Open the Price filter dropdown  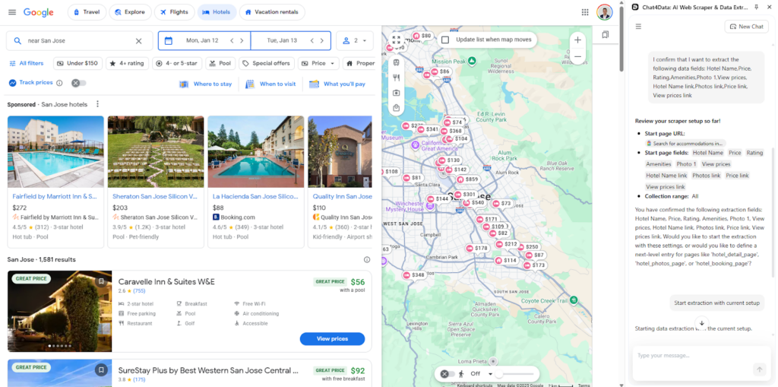pyautogui.click(x=318, y=63)
